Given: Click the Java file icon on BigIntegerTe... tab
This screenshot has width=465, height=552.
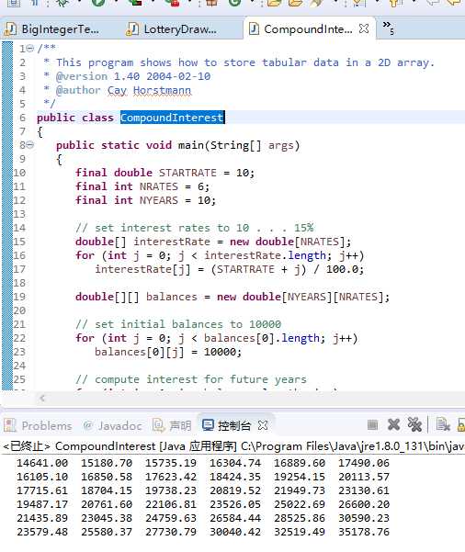Looking at the screenshot, I should pyautogui.click(x=10, y=29).
